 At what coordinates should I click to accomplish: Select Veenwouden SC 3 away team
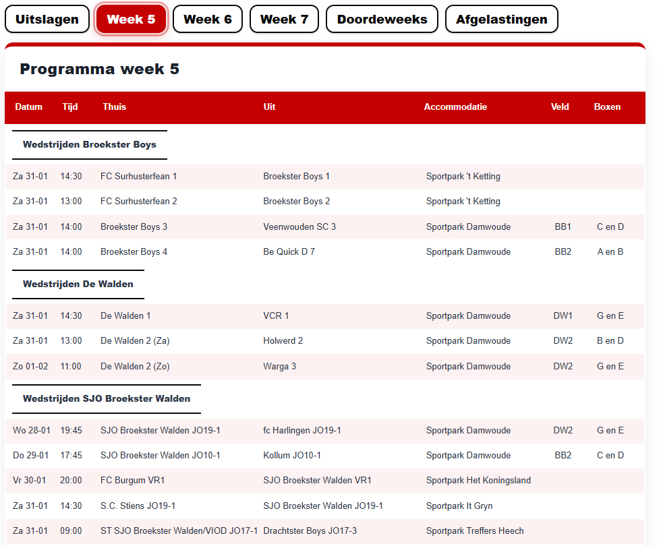pyautogui.click(x=299, y=227)
